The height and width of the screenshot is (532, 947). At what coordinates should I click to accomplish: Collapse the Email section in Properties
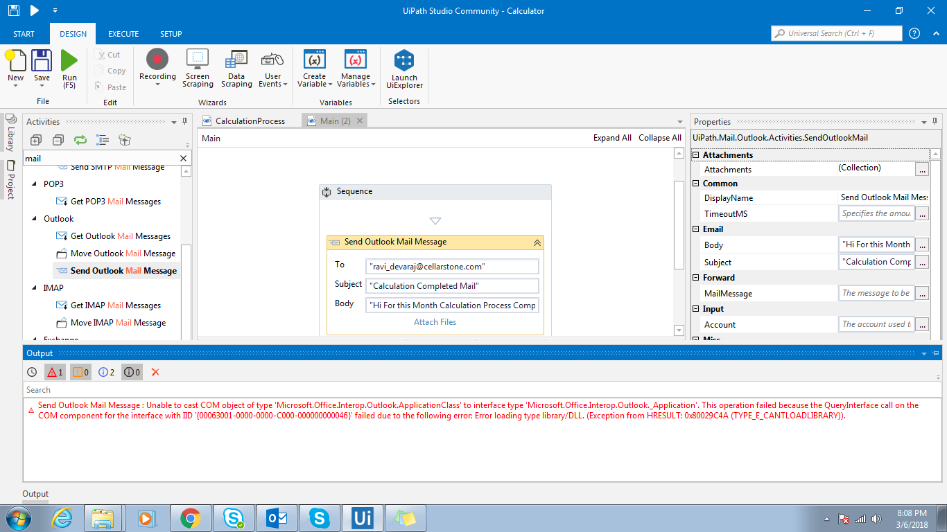(696, 229)
